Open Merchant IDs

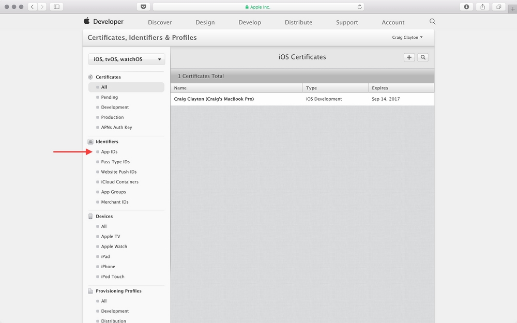point(115,202)
